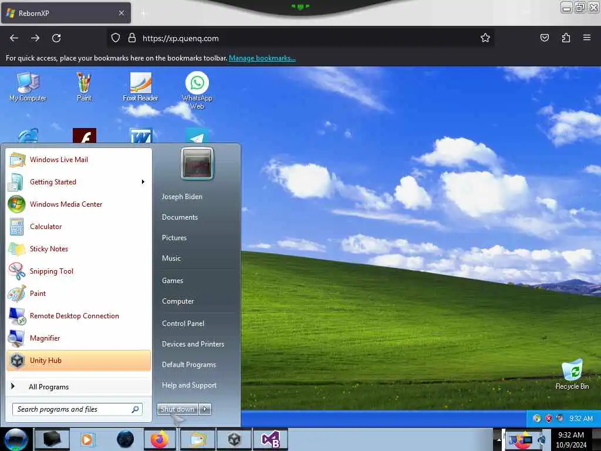Open Remote Desktop Connection

click(79, 315)
